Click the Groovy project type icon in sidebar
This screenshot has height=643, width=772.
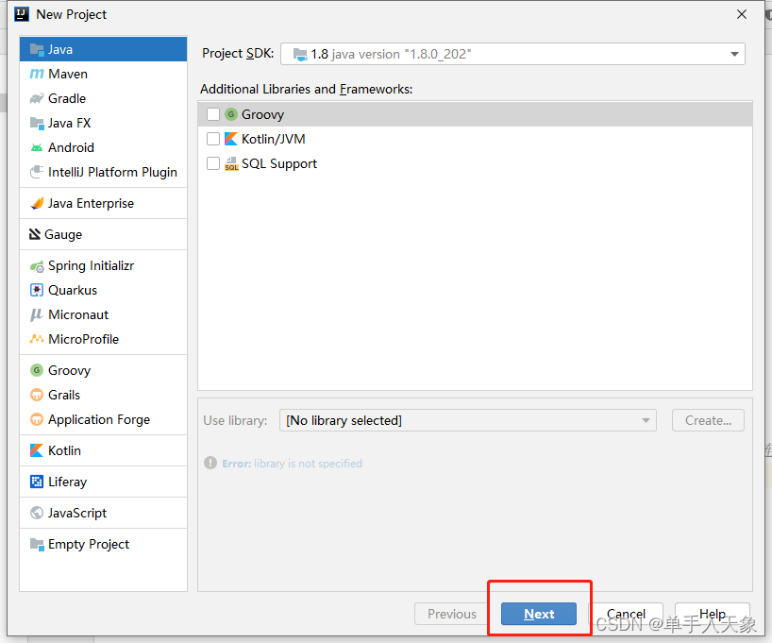coord(37,370)
